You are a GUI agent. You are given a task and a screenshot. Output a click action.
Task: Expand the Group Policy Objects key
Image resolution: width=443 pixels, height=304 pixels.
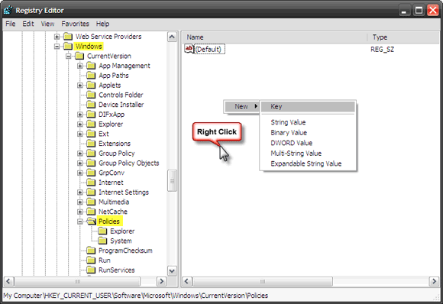click(x=80, y=163)
